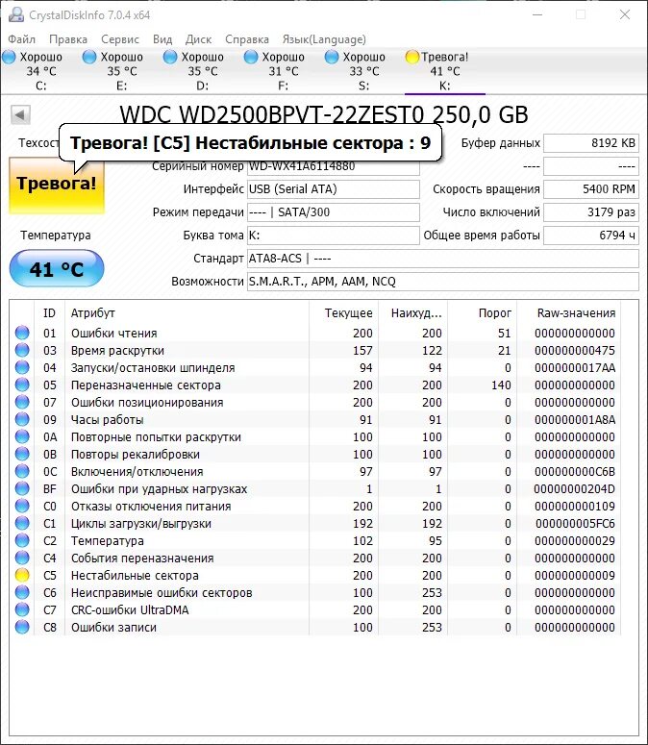The image size is (648, 745).
Task: Click the Атрибут column header
Action: tap(187, 313)
